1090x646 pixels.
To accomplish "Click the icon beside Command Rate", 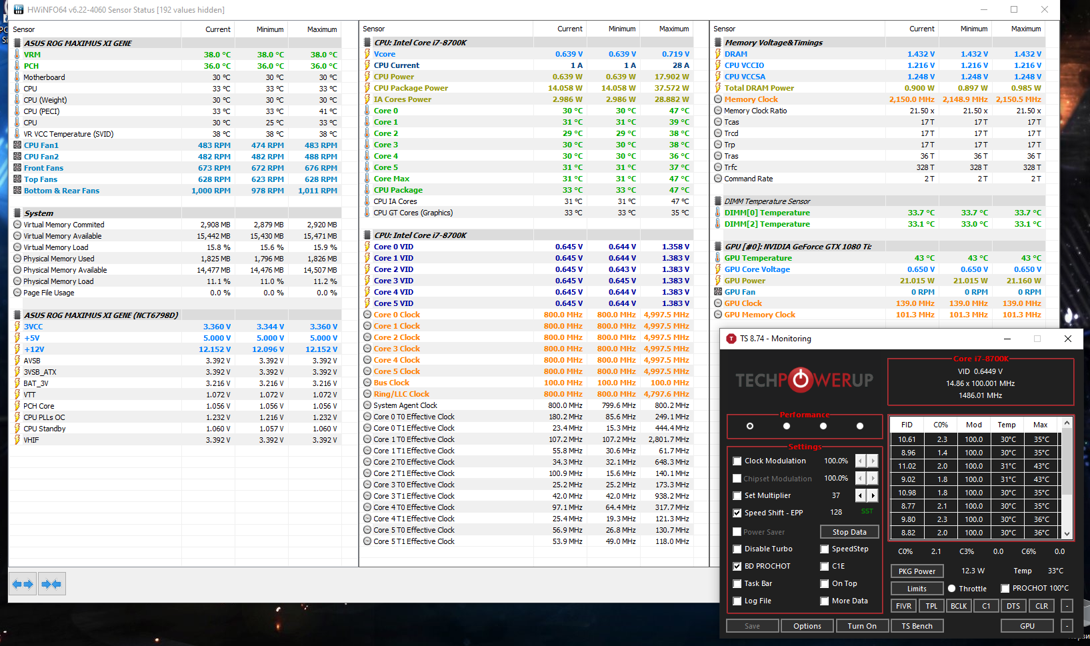I will pyautogui.click(x=718, y=179).
